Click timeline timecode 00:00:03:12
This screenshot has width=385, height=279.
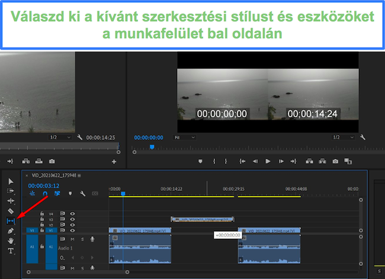[44, 186]
